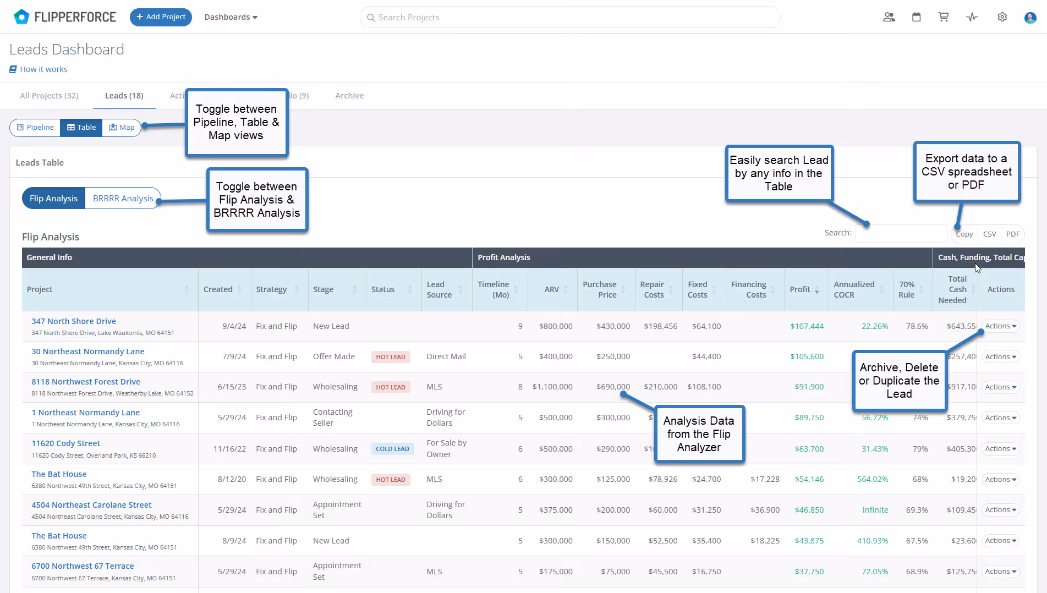
Task: Sort table by Lead Source column
Action: [447, 289]
